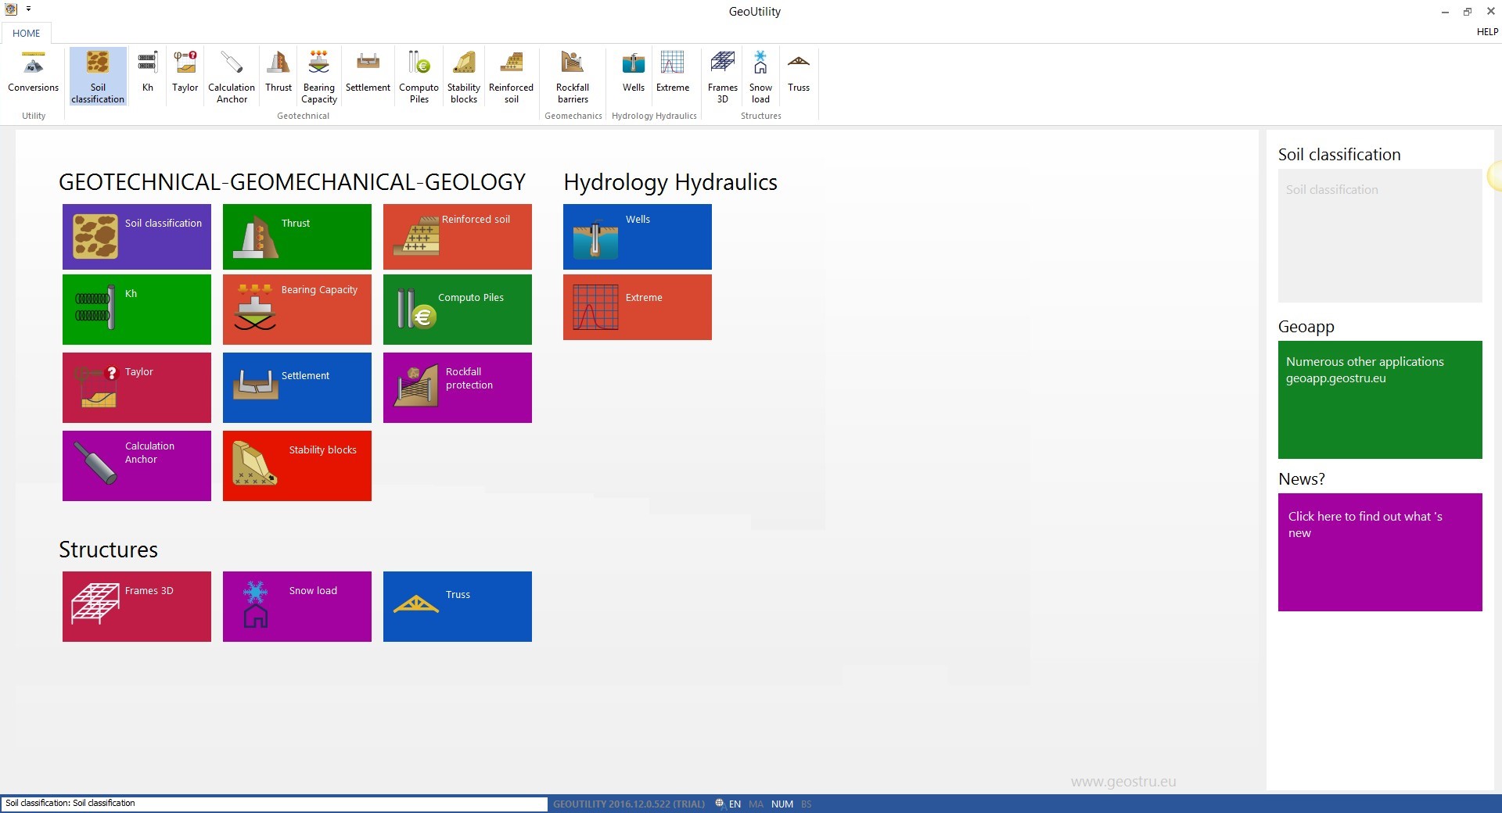Select the Bearing Capacity ribbon icon
Screen dimensions: 1502x813
[318, 74]
